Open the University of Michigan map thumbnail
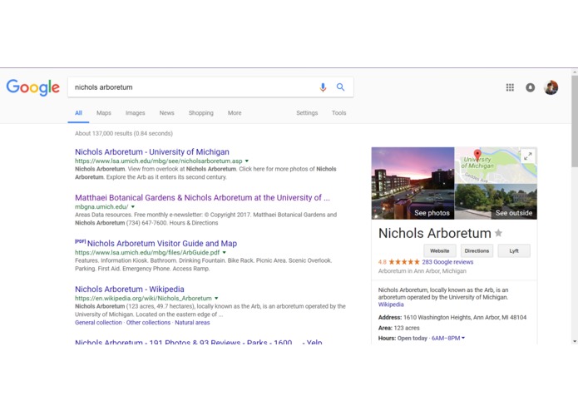 click(496, 165)
